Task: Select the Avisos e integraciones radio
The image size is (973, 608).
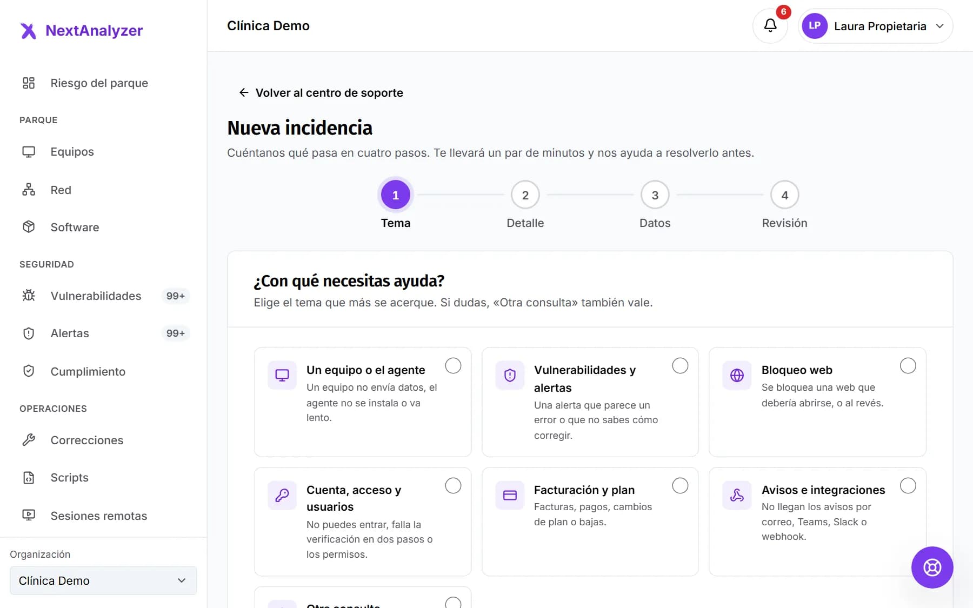Action: click(908, 486)
